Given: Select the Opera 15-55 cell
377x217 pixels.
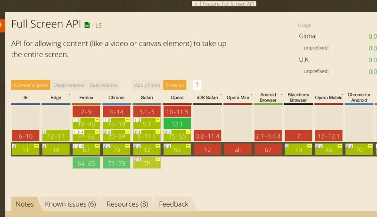Looking at the screenshot, I should 177,136.
